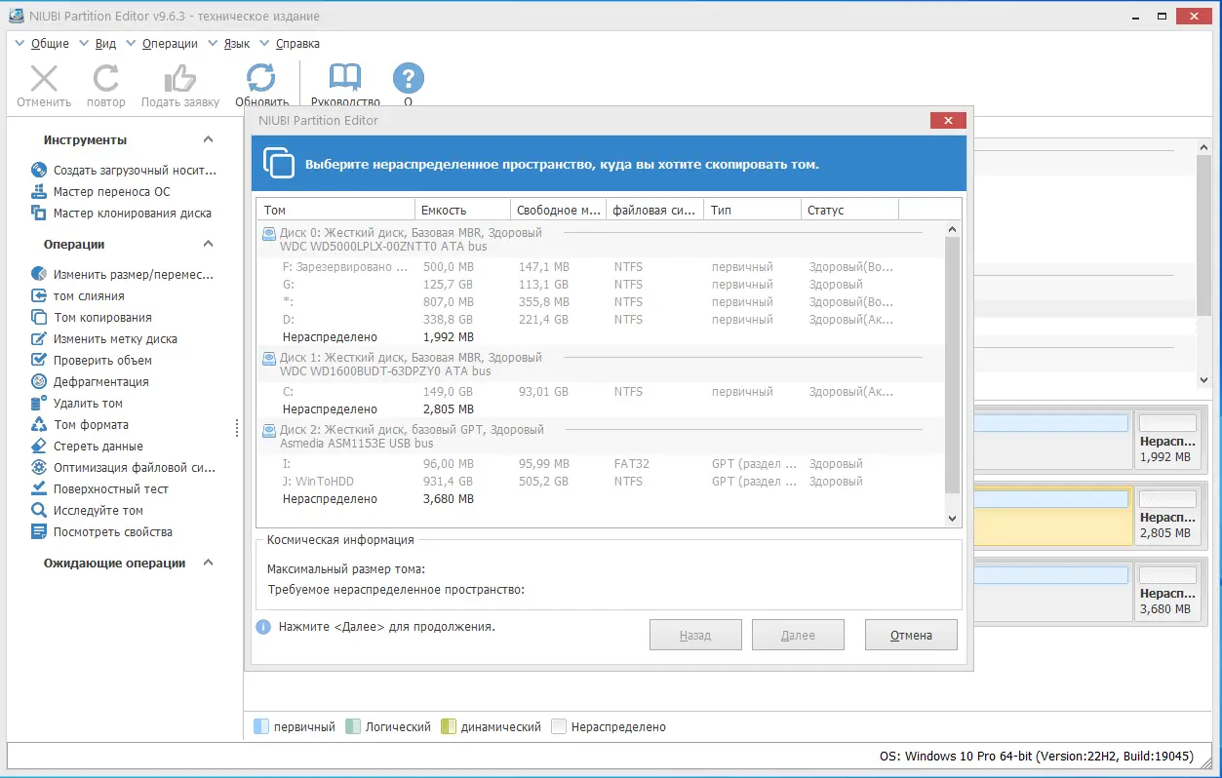Run Поверхностный тест
This screenshot has width=1222, height=778.
[99, 488]
